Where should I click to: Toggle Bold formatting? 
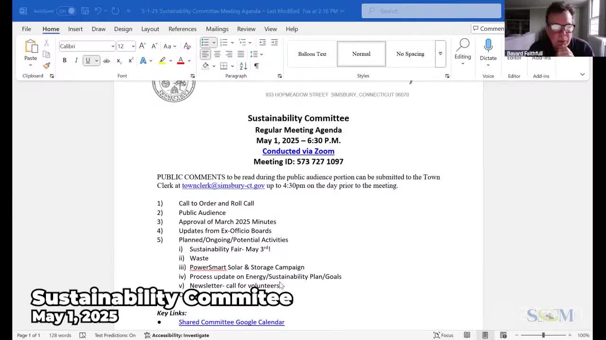coord(64,60)
